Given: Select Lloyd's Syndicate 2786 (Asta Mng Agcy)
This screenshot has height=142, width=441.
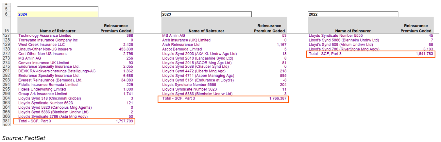Looking at the screenshot, I should tap(53, 116).
